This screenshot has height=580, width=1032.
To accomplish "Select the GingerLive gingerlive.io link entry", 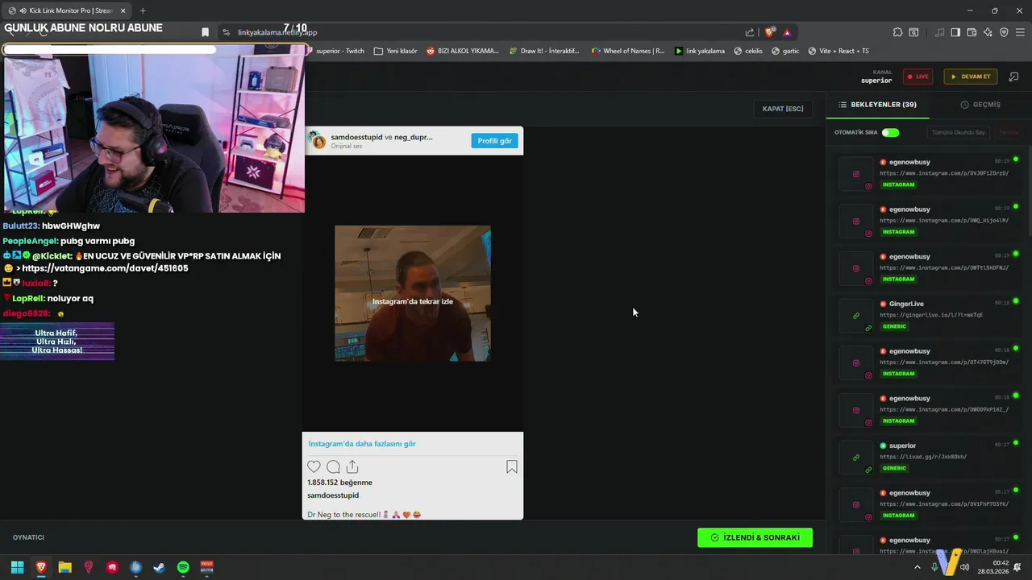I will (928, 316).
